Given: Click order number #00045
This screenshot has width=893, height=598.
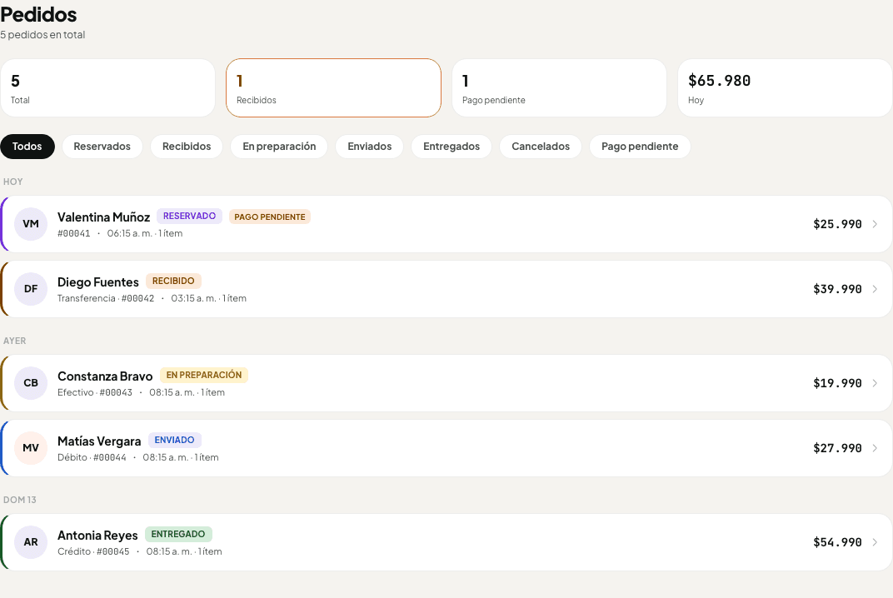Looking at the screenshot, I should click(112, 552).
